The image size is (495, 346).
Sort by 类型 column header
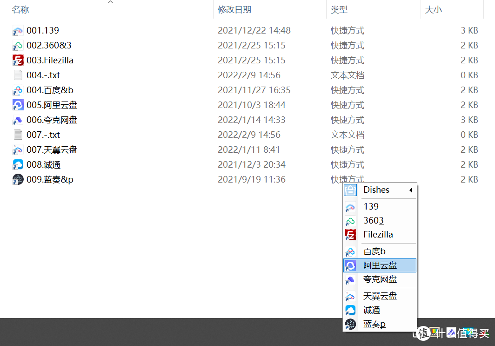[x=339, y=10]
